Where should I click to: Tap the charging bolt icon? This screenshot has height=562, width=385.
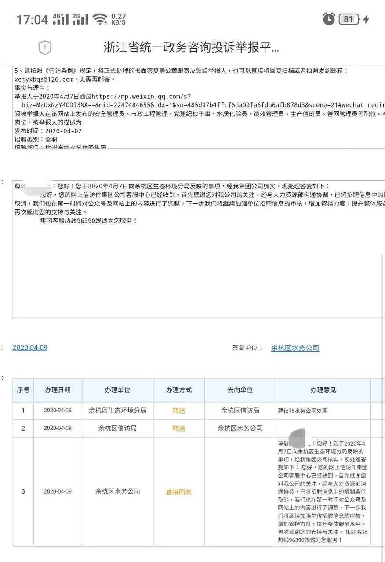coord(366,19)
